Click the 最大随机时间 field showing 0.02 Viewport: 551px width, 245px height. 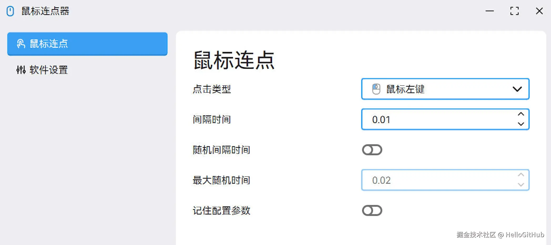[x=436, y=180]
